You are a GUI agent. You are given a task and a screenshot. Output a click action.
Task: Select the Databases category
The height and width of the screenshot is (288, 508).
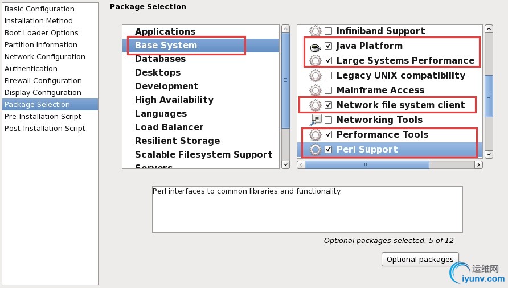(200, 59)
